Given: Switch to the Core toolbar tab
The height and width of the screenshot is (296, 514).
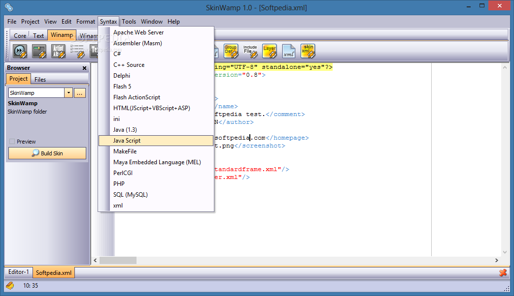Looking at the screenshot, I should (x=20, y=36).
